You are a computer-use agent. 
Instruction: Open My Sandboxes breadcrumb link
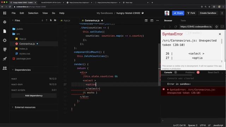click(105, 13)
